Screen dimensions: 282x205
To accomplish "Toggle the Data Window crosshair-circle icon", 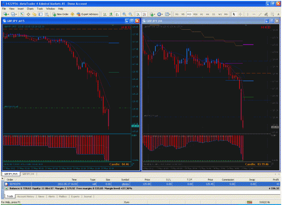I will coord(28,14).
